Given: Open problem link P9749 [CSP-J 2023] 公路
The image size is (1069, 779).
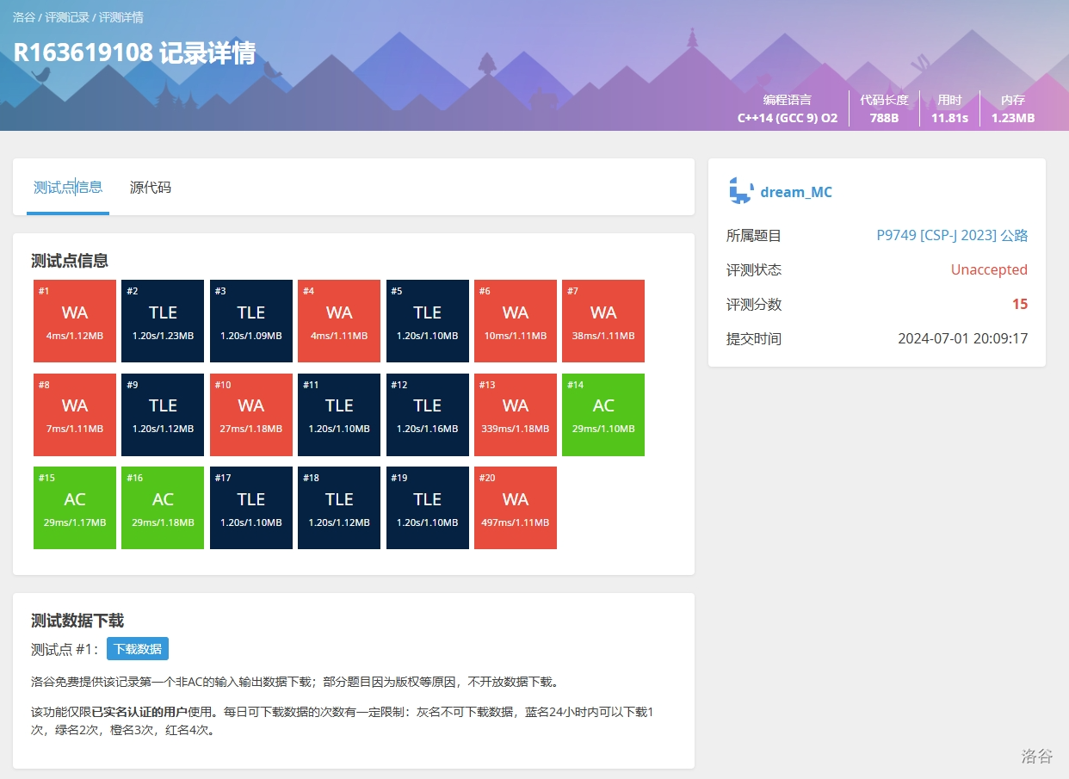Looking at the screenshot, I should coord(951,236).
